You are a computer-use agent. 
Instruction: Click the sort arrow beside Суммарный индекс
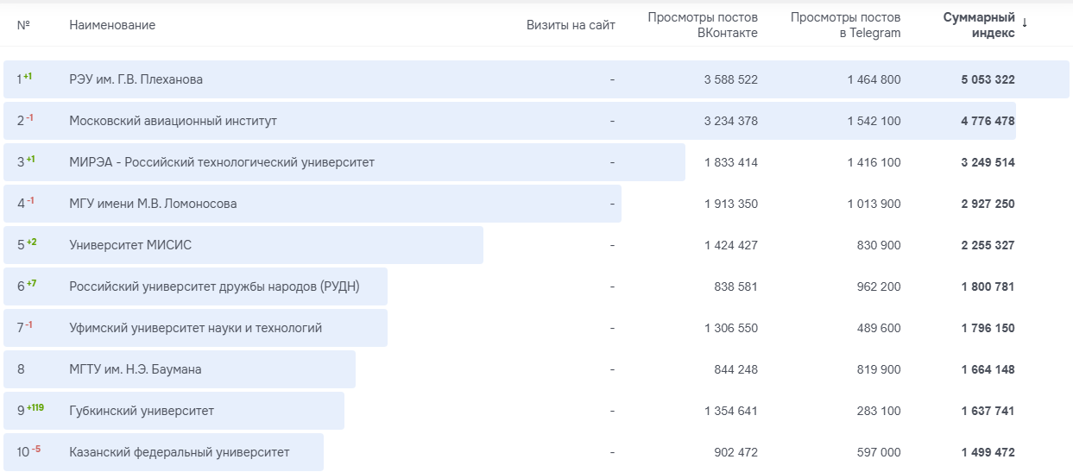pos(1025,22)
